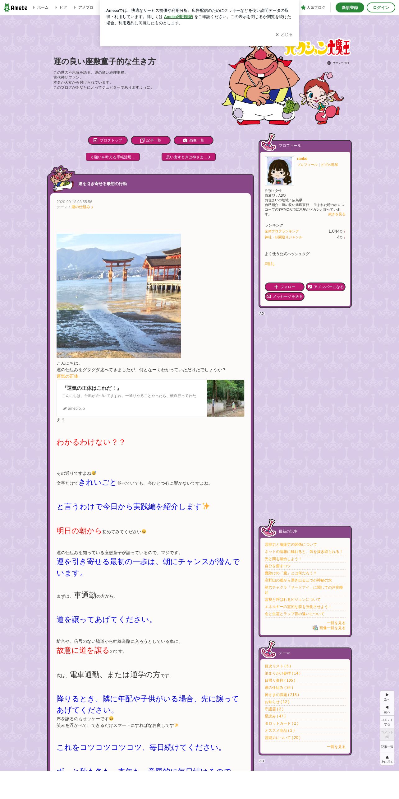The height and width of the screenshot is (799, 399).
Task: Click 一覧を見る under 最新の記事
Action: [x=336, y=623]
